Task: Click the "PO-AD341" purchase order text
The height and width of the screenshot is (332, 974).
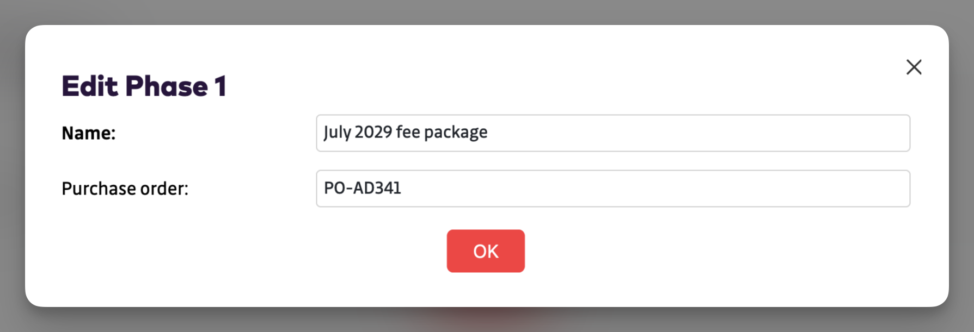Action: pyautogui.click(x=363, y=188)
